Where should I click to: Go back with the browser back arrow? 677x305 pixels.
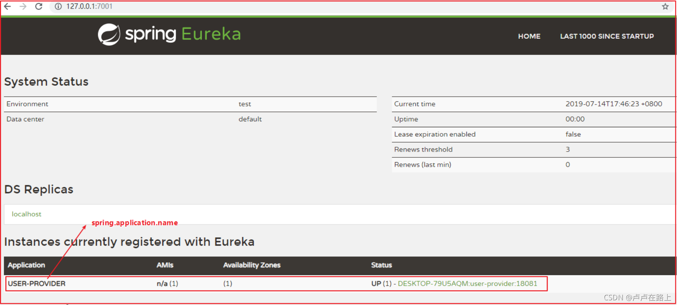[7, 6]
